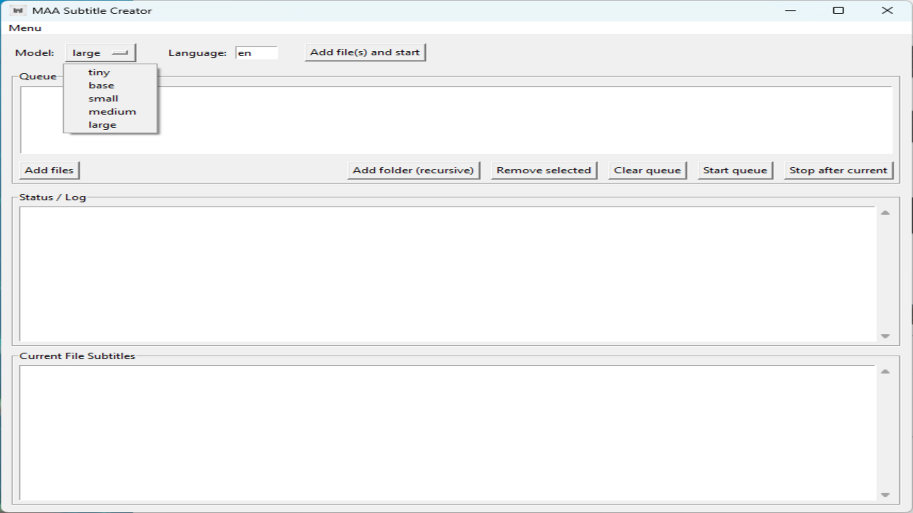
Task: Click Add folder (recursive)
Action: tap(413, 170)
